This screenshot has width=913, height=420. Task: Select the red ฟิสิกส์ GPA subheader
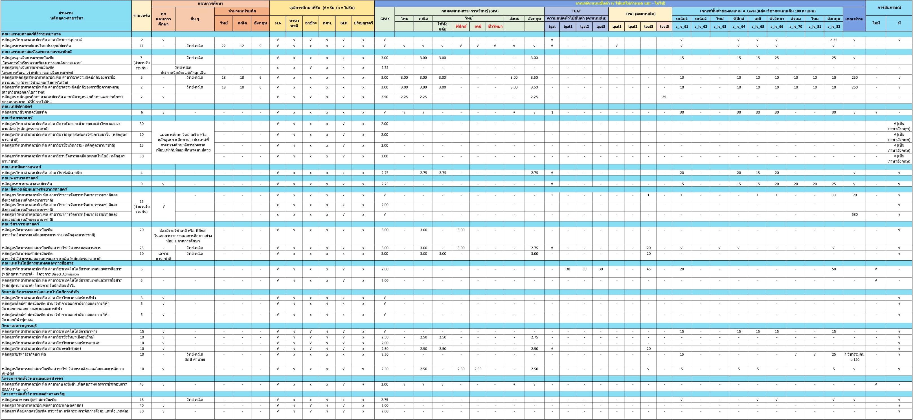tap(461, 27)
